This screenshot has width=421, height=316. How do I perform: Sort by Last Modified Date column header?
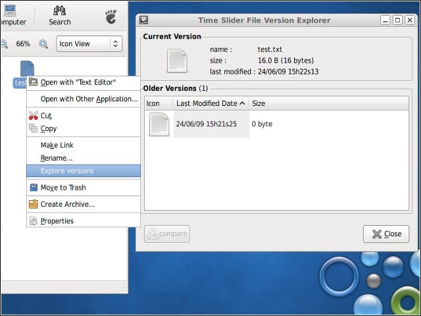[x=210, y=103]
